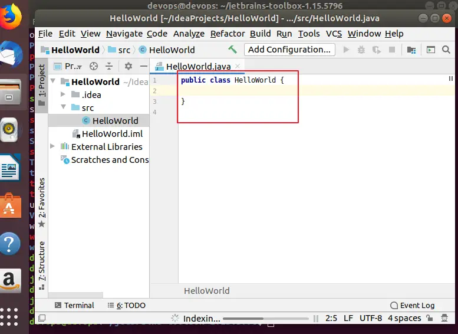Toggle the 7: Structure tool window tab
Image resolution: width=458 pixels, height=334 pixels.
tap(41, 266)
